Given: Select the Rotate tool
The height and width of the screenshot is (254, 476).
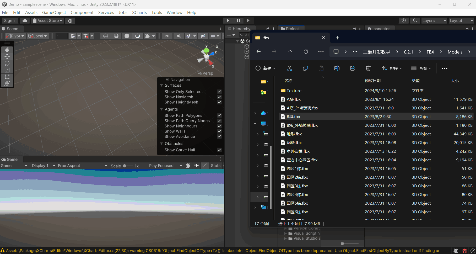Looking at the screenshot, I should point(7,63).
